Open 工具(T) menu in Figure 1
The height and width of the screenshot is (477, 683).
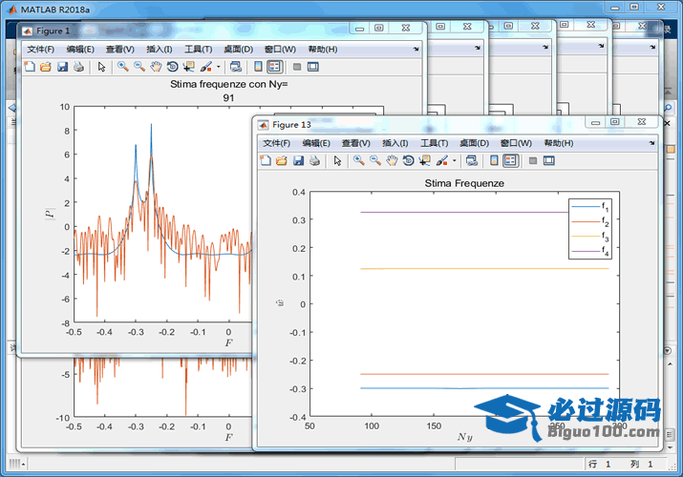point(198,50)
